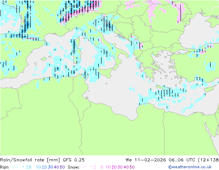Select the snow legend value 5
The width and height of the screenshot is (219, 170).
(x=102, y=167)
